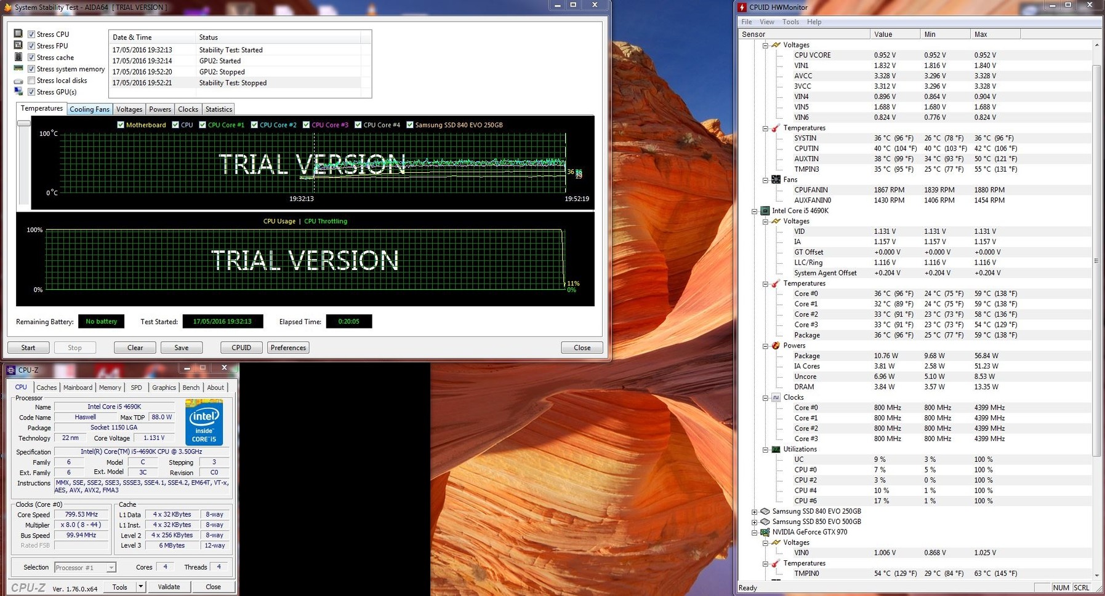Switch to the Cooling Fans tab in AIDA64
The image size is (1105, 596).
89,109
